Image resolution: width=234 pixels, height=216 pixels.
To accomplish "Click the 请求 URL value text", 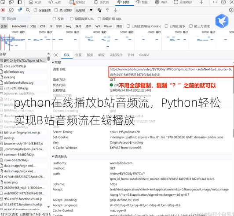I will [x=171, y=72].
